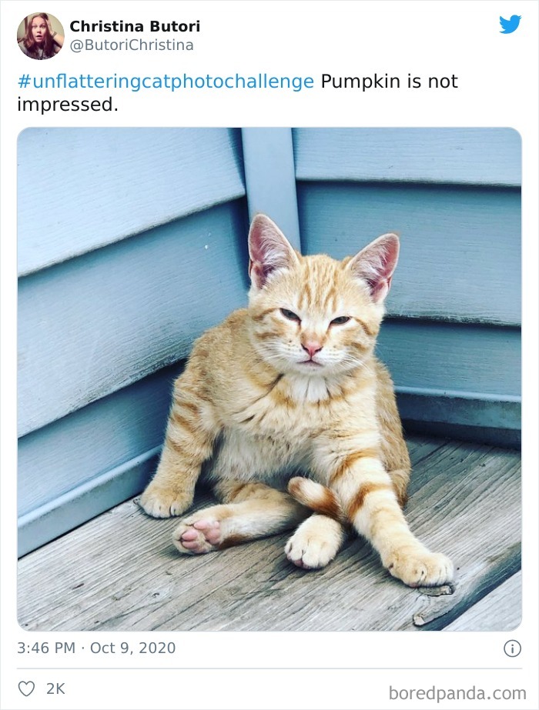Screen dimensions: 539x710
Task: Click the circled information icon
Action: click(x=512, y=647)
